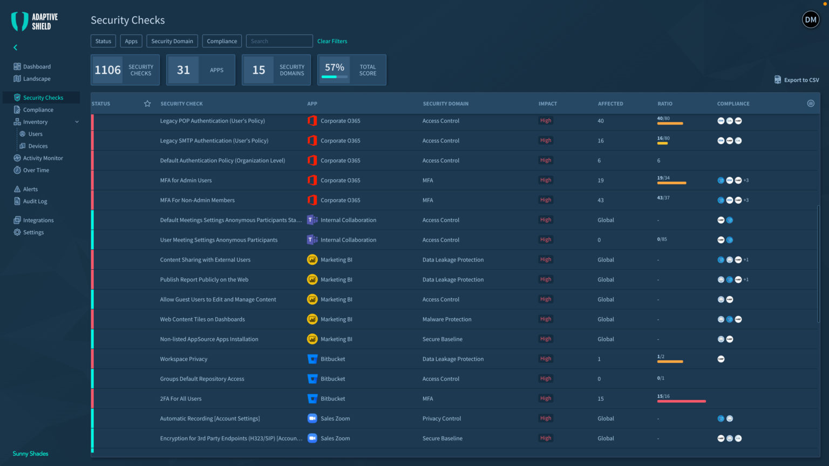Screen dimensions: 829x466
Task: Click the 15 Security Domains summary card
Action: click(276, 70)
